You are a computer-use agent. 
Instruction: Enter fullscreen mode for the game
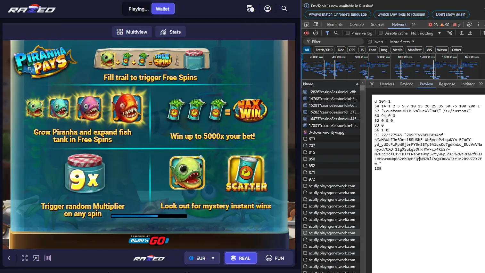(x=25, y=258)
